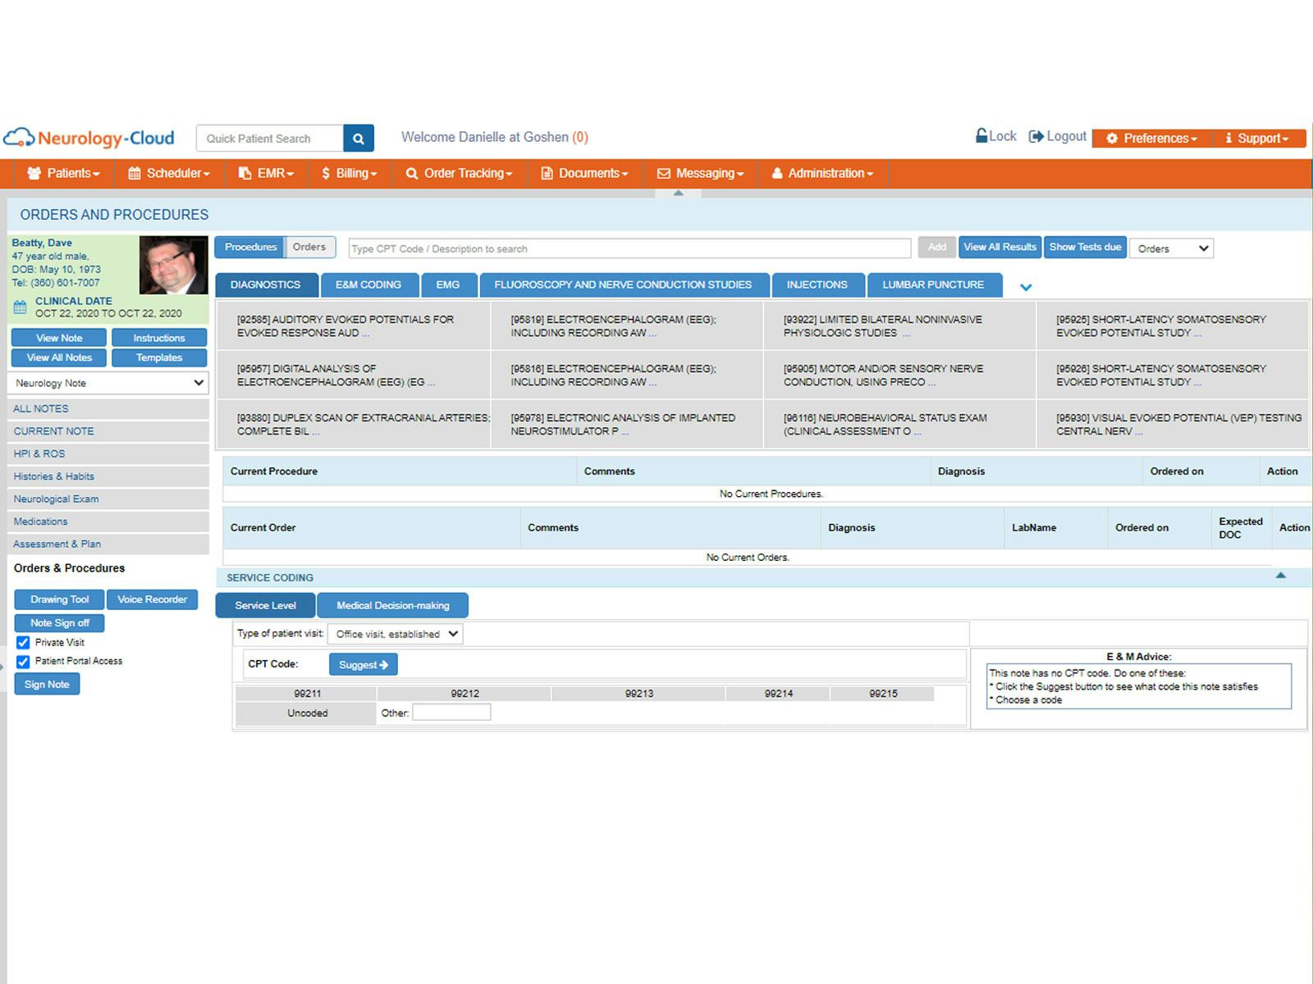Click the Quick Patient Search magnifier icon
Screen dimensions: 1313x984
pos(359,138)
